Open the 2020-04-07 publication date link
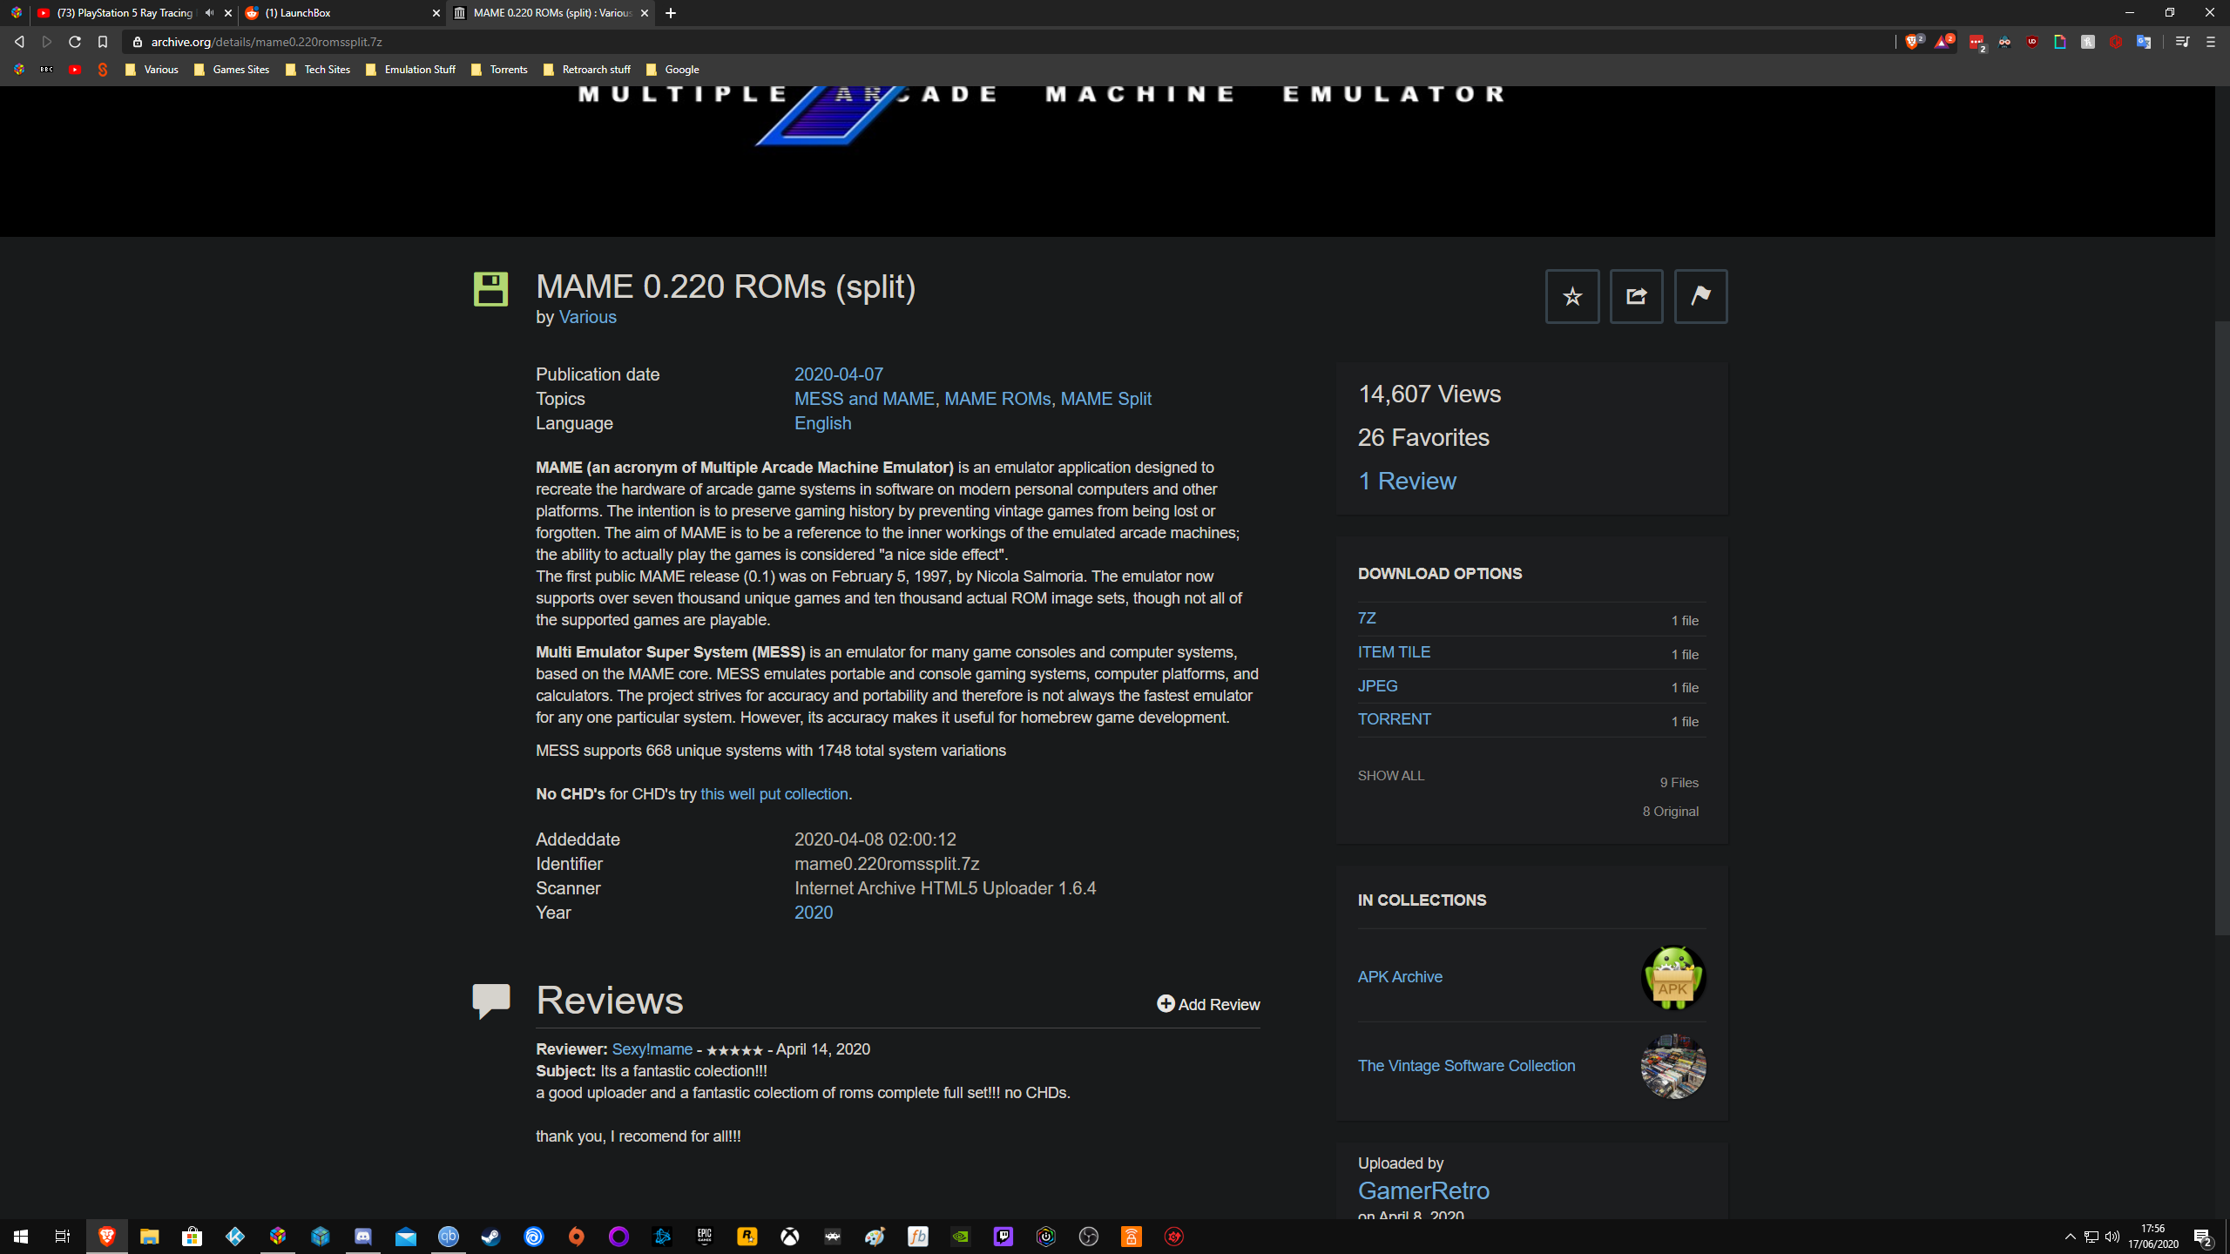2230x1254 pixels. 839,374
